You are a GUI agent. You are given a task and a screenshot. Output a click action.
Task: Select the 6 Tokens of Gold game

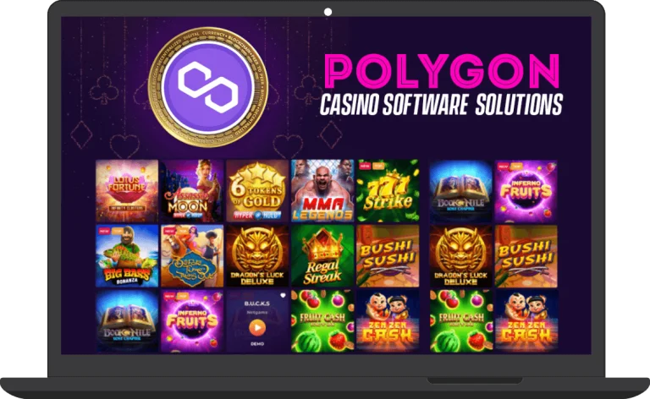pos(257,191)
